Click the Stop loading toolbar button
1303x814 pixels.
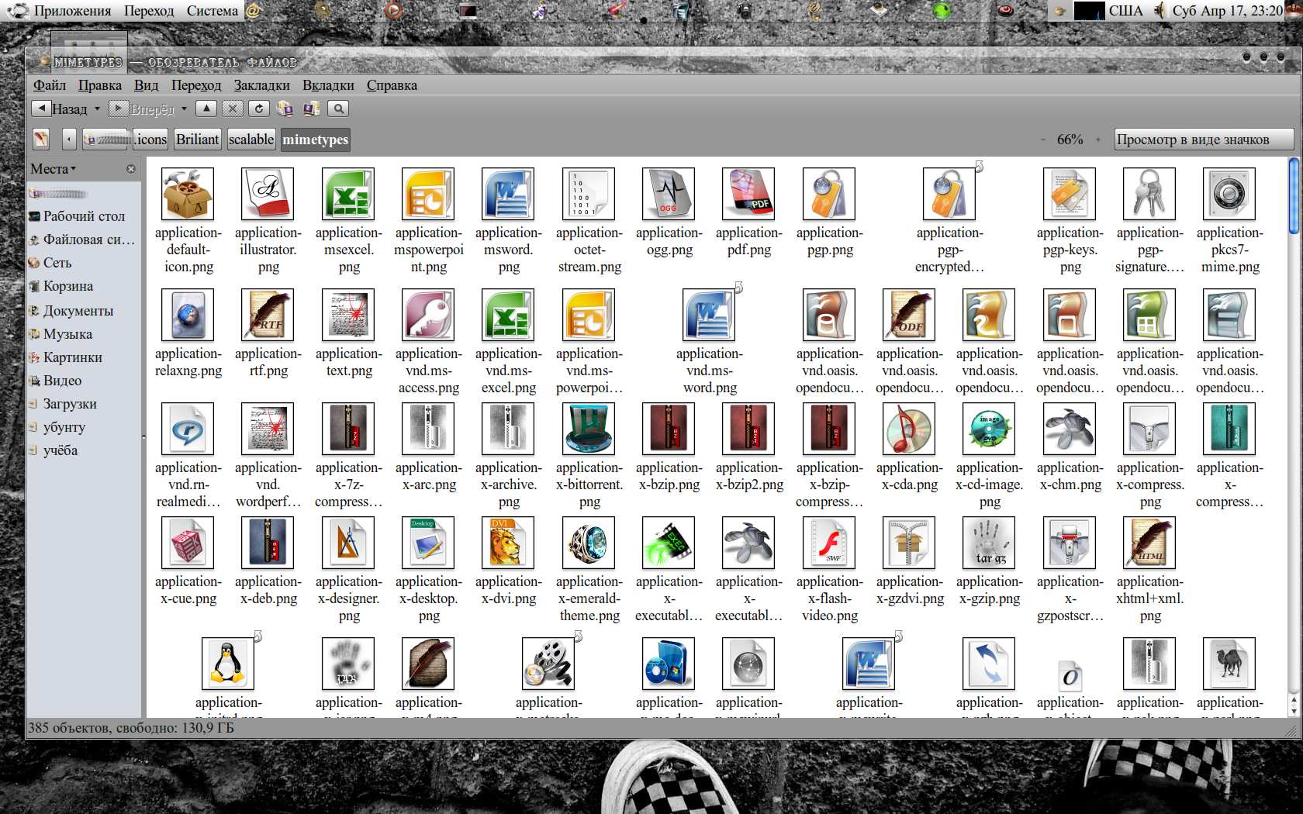click(x=232, y=109)
